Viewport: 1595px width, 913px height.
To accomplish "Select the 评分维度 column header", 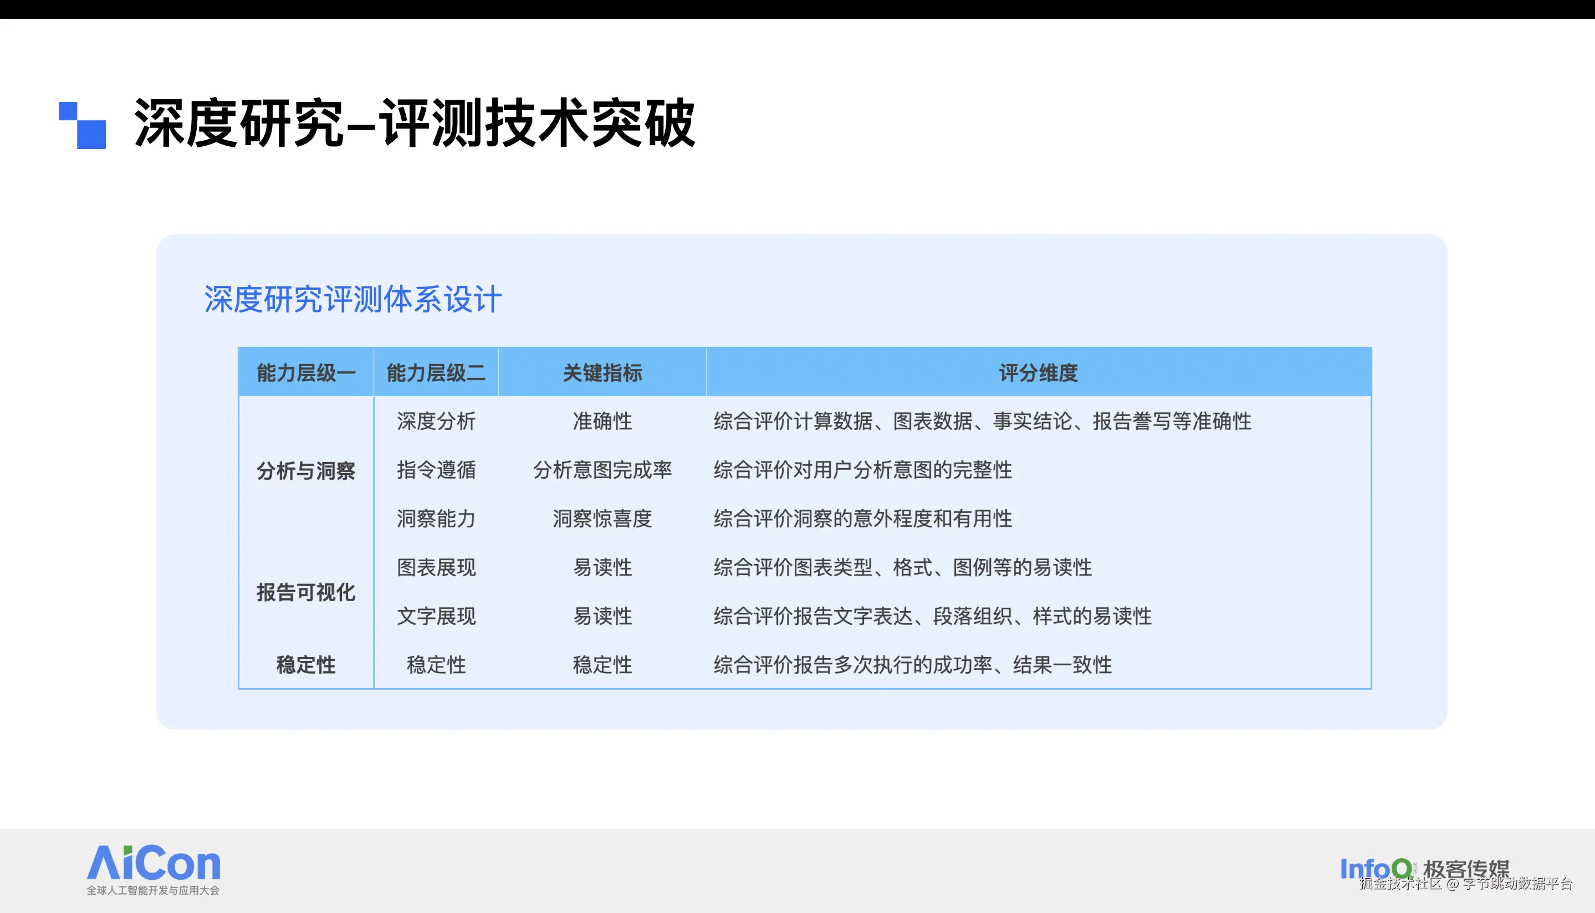I will [x=1038, y=373].
